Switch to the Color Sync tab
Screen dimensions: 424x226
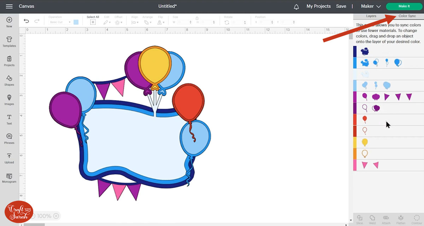click(407, 16)
